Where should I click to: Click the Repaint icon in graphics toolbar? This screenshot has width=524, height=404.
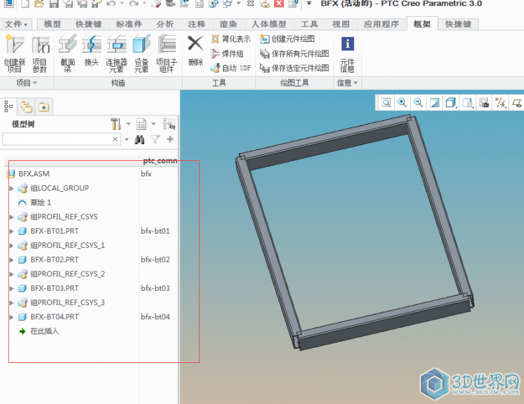(434, 102)
